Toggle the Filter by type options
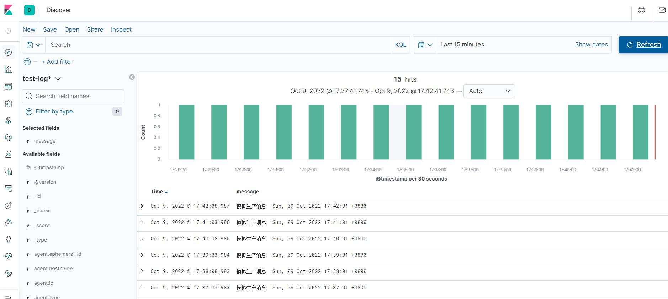Image resolution: width=668 pixels, height=299 pixels. [54, 111]
